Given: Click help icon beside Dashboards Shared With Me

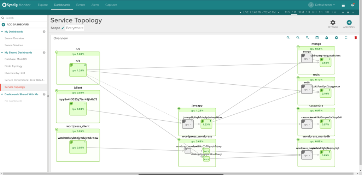Looking at the screenshot, I should (44, 94).
